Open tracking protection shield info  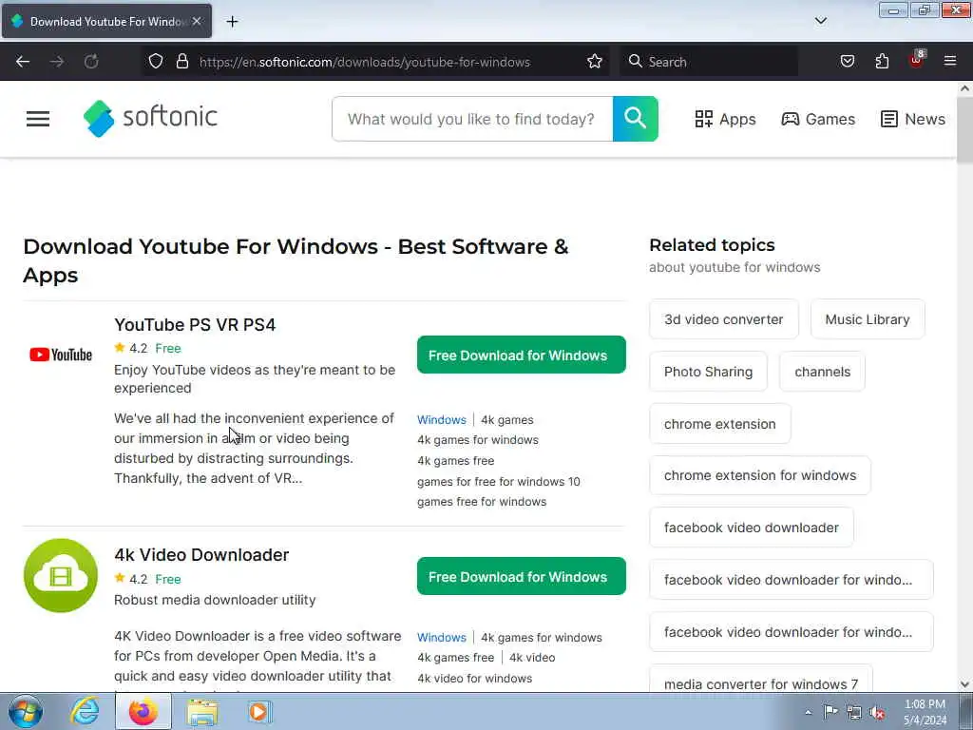click(156, 62)
